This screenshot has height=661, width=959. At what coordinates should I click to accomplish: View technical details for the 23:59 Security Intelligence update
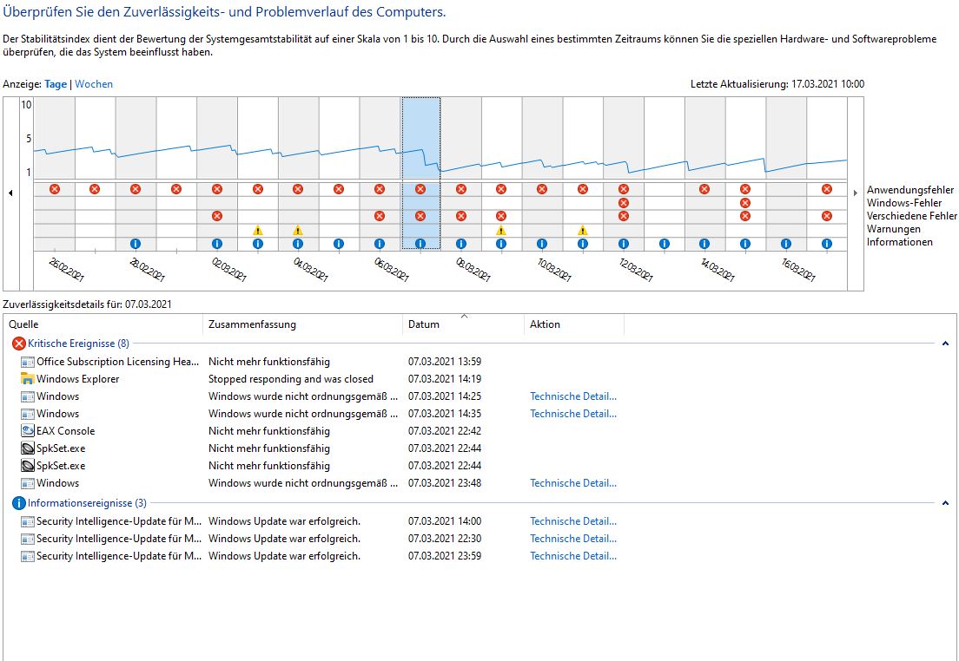tap(573, 556)
